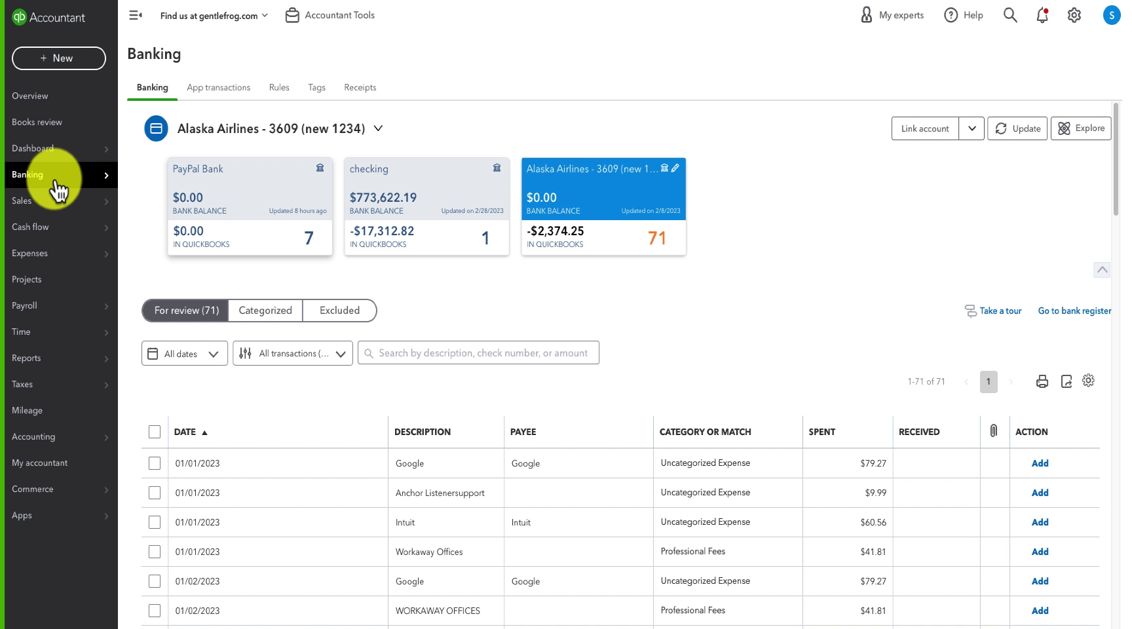
Task: Open Mileage in the sidebar
Action: (27, 410)
